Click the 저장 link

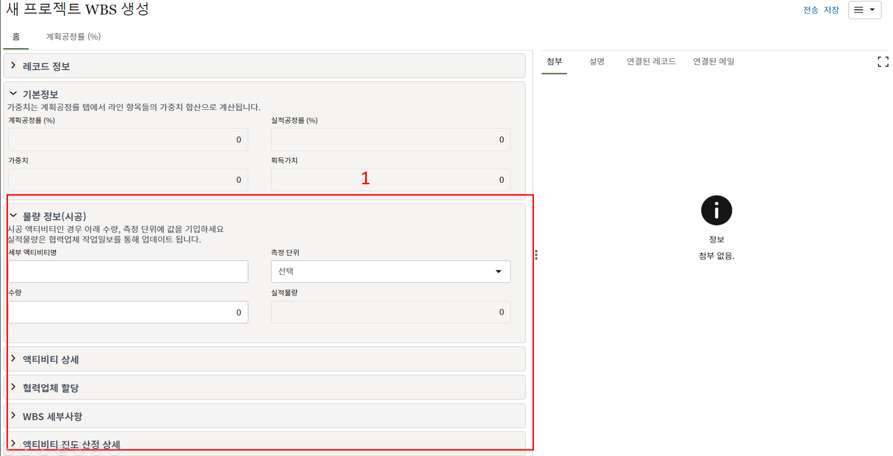[x=831, y=10]
